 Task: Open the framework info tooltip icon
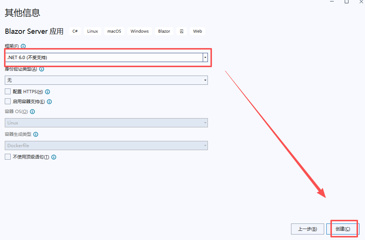coord(23,46)
